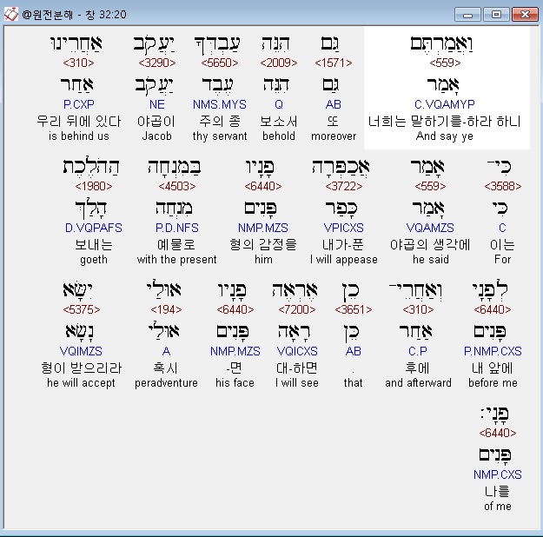This screenshot has width=543, height=537.
Task: Click the English gloss 'thy servant'
Action: pos(220,136)
